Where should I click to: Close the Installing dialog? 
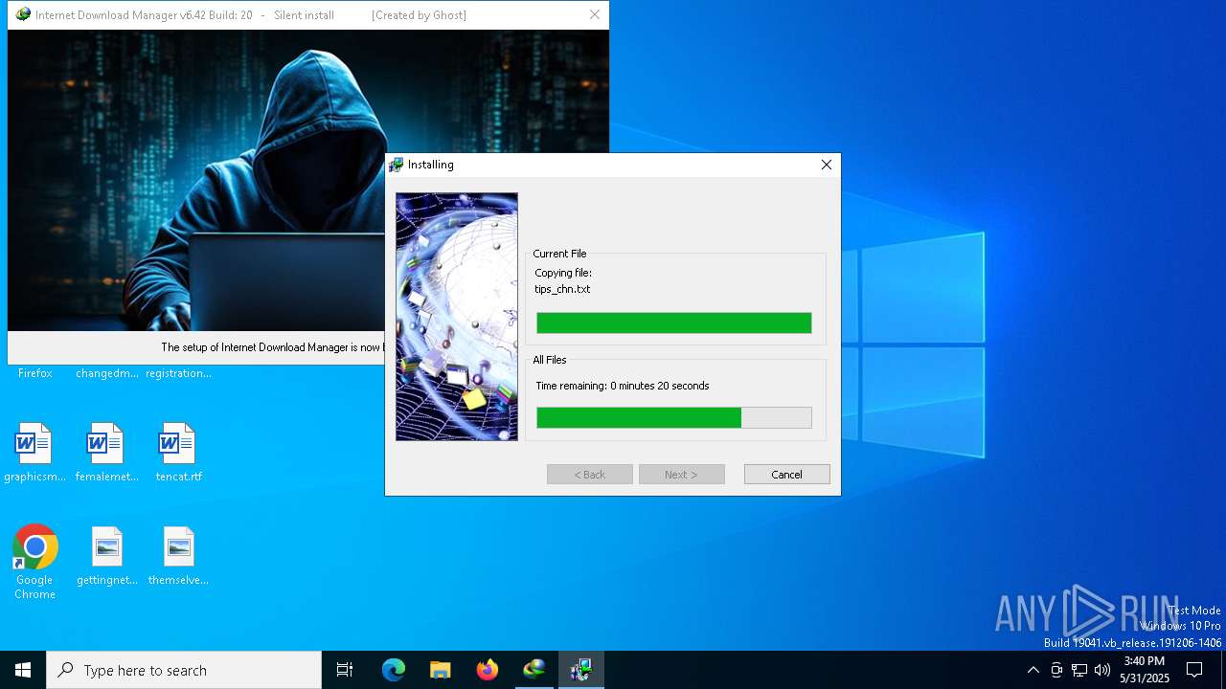click(x=826, y=165)
